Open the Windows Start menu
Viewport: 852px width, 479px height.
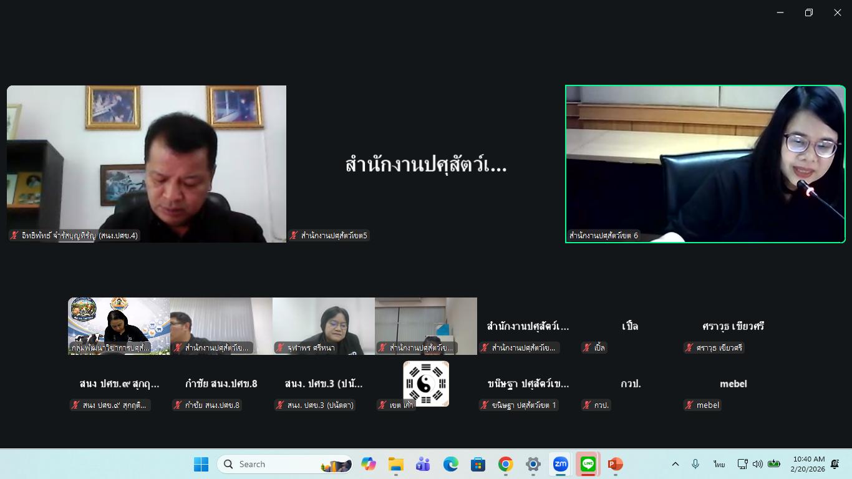point(201,464)
